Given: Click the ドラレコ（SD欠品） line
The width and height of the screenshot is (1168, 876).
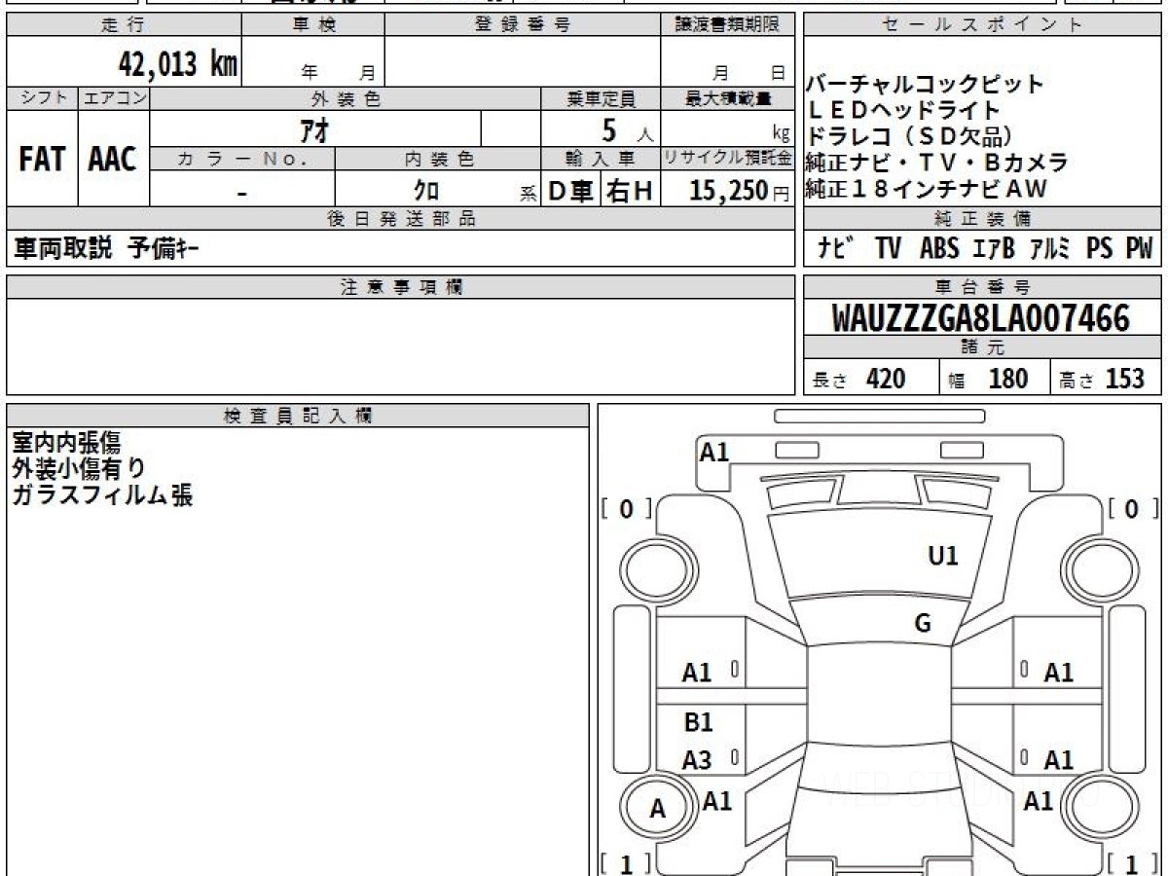Looking at the screenshot, I should coord(912,136).
